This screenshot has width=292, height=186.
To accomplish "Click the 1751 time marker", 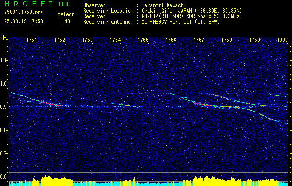I will tap(32, 40).
